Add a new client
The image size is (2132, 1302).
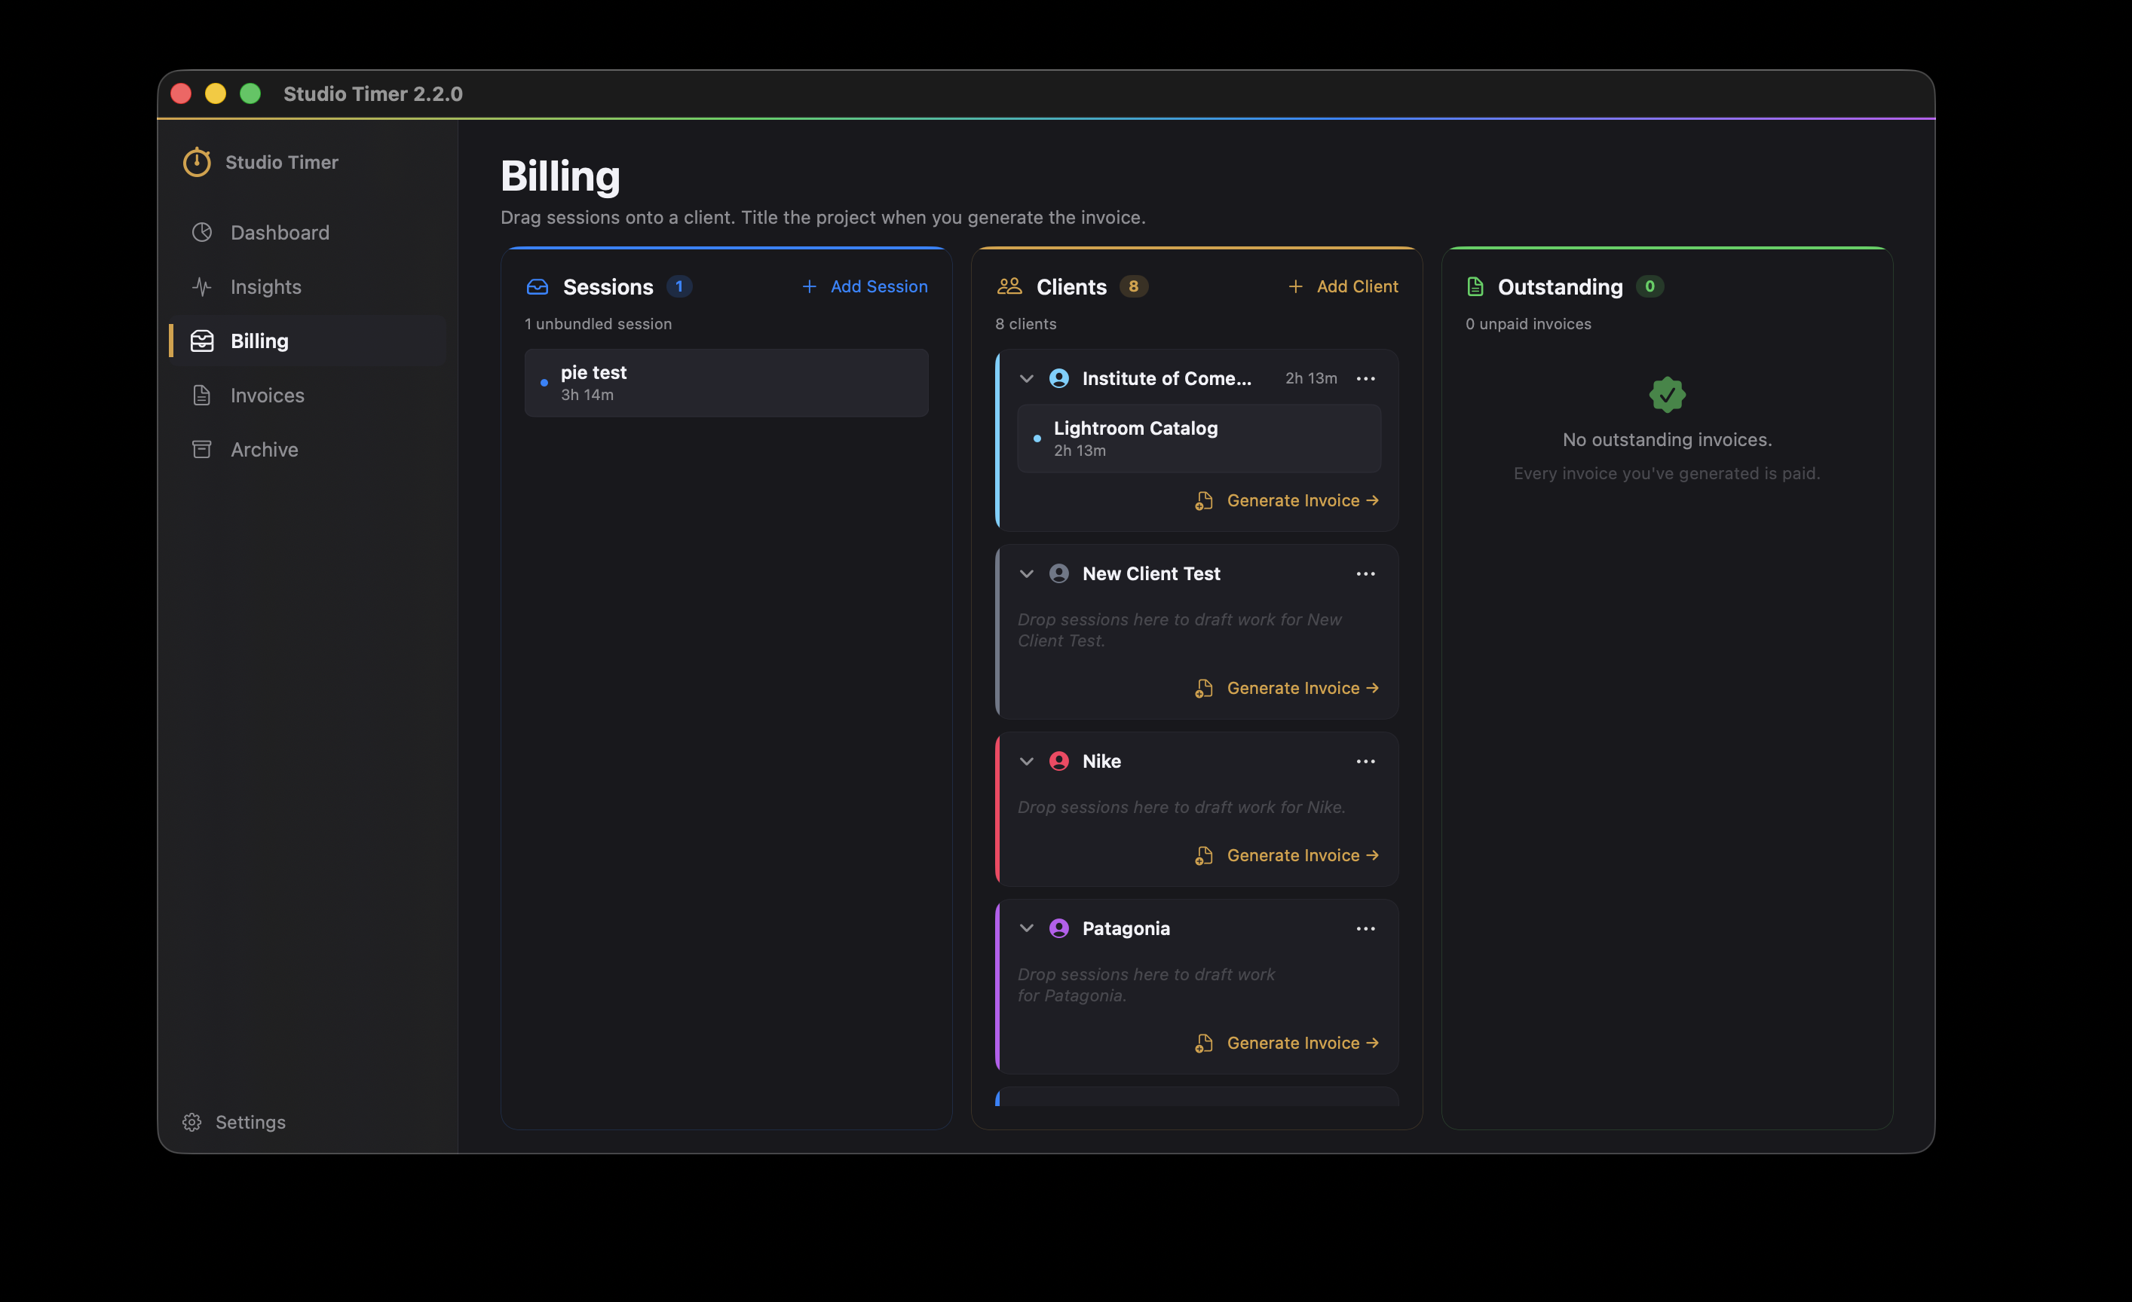tap(1343, 286)
